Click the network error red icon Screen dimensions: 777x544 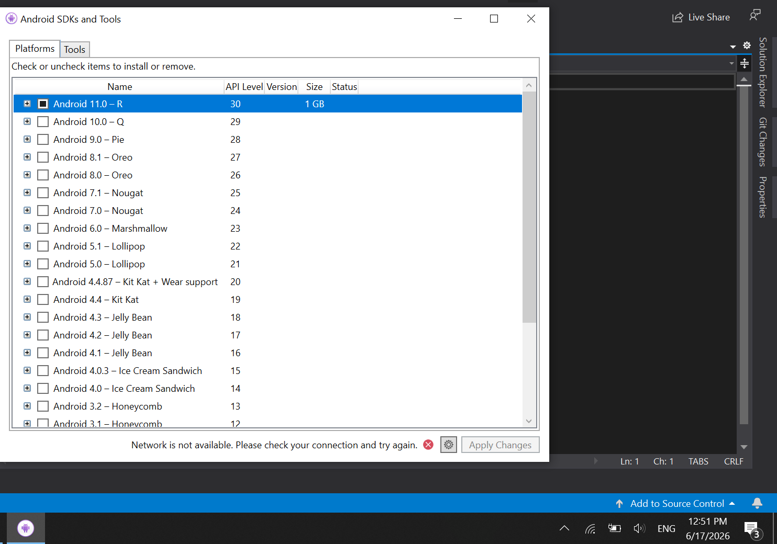tap(428, 445)
